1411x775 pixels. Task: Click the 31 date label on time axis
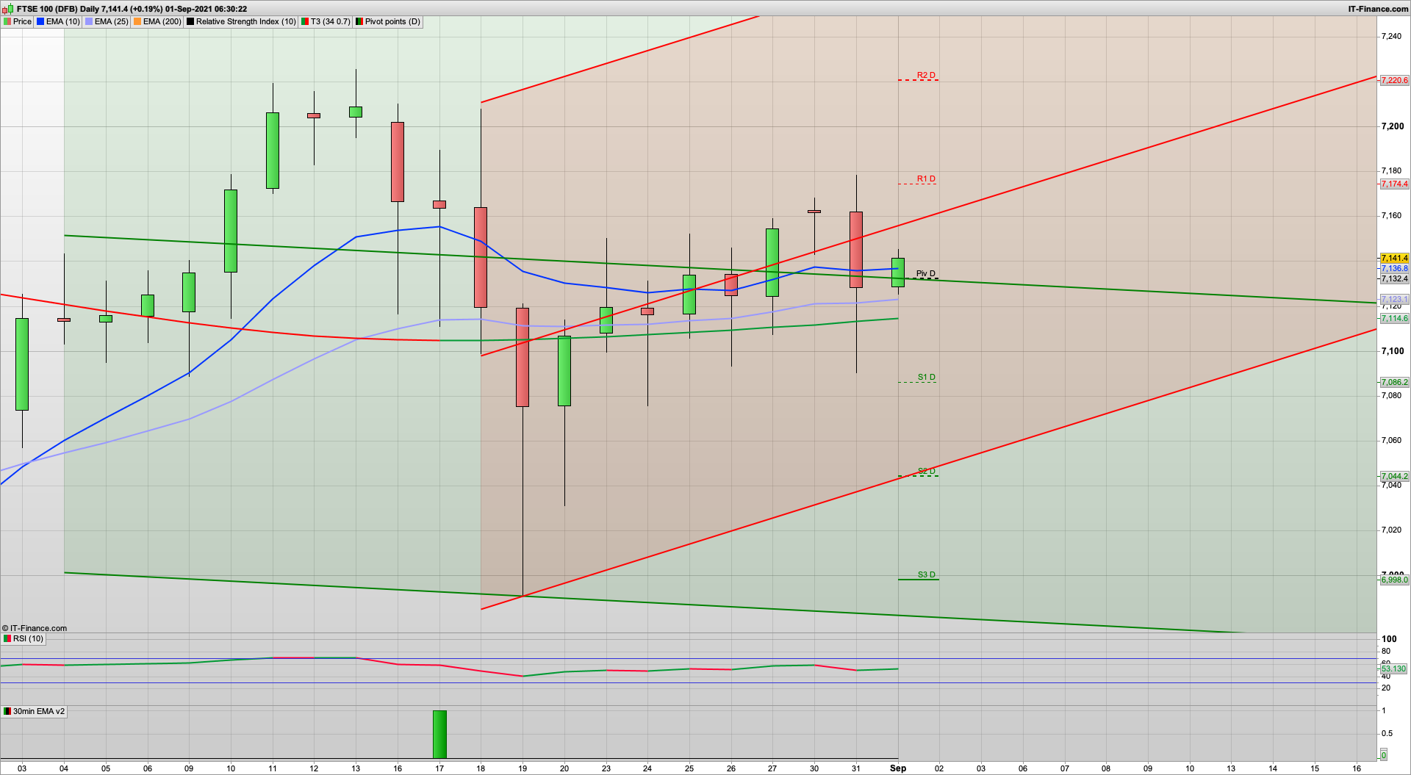click(x=856, y=768)
